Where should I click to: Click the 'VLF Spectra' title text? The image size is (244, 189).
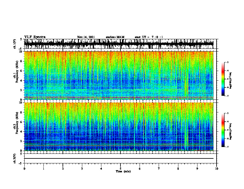(x=35, y=37)
